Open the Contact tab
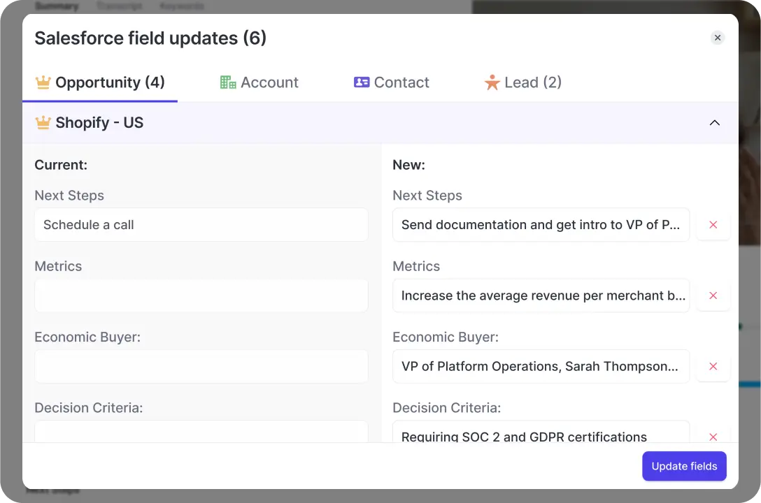 coord(391,82)
